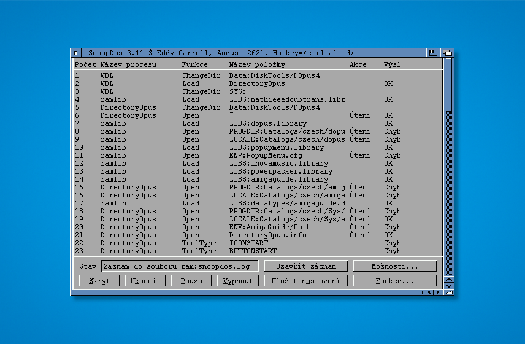Hide SnoopDos with the Skrýt button
Image resolution: width=525 pixels, height=344 pixels.
pos(99,281)
